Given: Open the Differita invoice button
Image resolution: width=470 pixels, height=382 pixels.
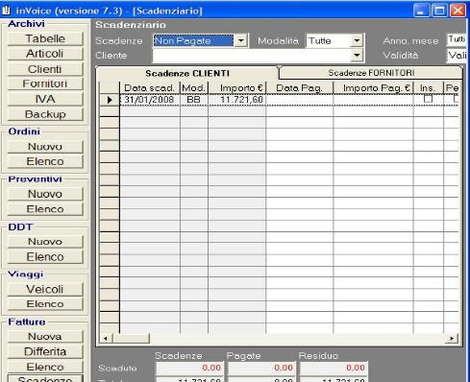Looking at the screenshot, I should 45,351.
